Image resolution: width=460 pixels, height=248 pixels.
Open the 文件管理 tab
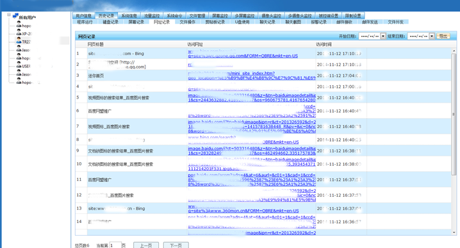click(197, 16)
